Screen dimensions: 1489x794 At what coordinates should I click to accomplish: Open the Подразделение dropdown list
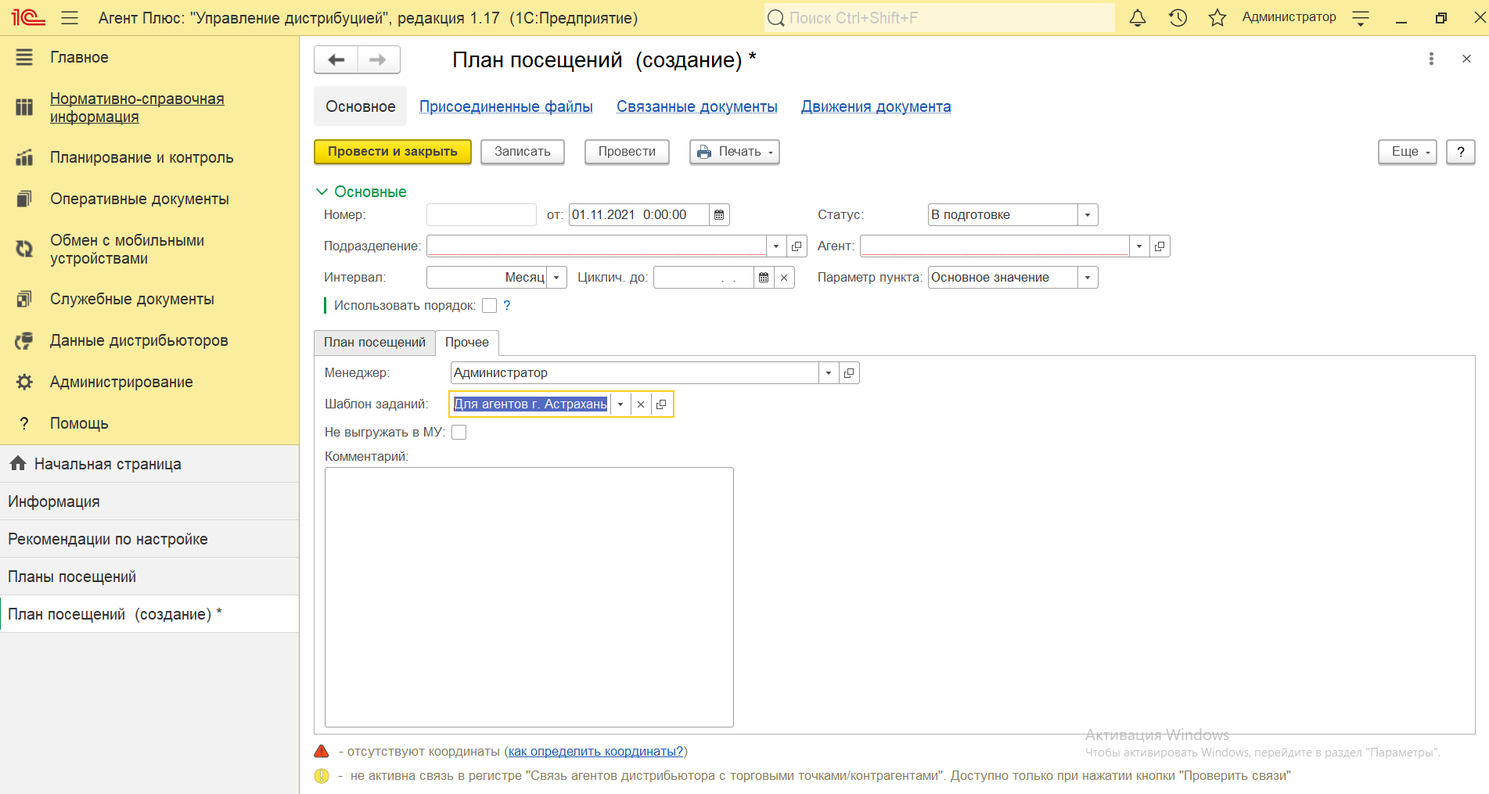[776, 246]
